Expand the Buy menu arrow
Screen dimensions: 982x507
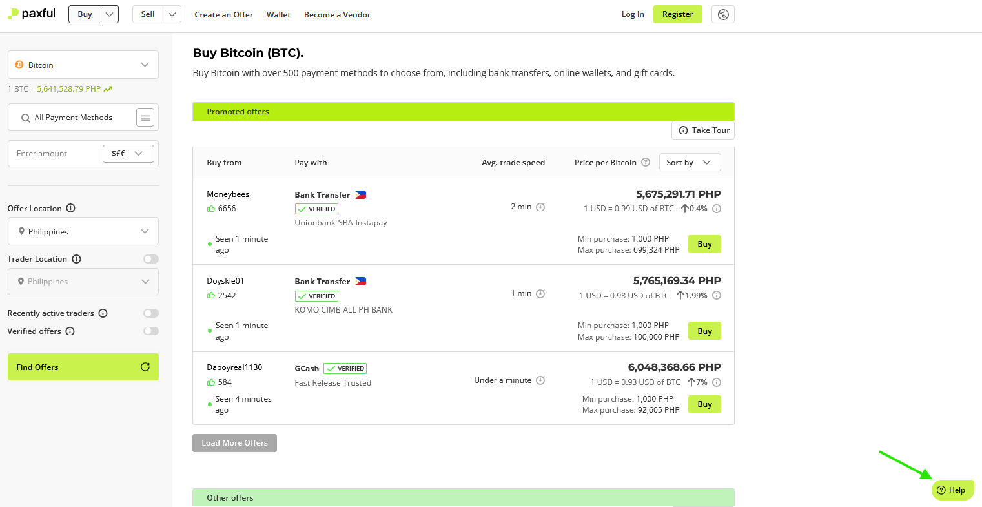click(x=110, y=14)
